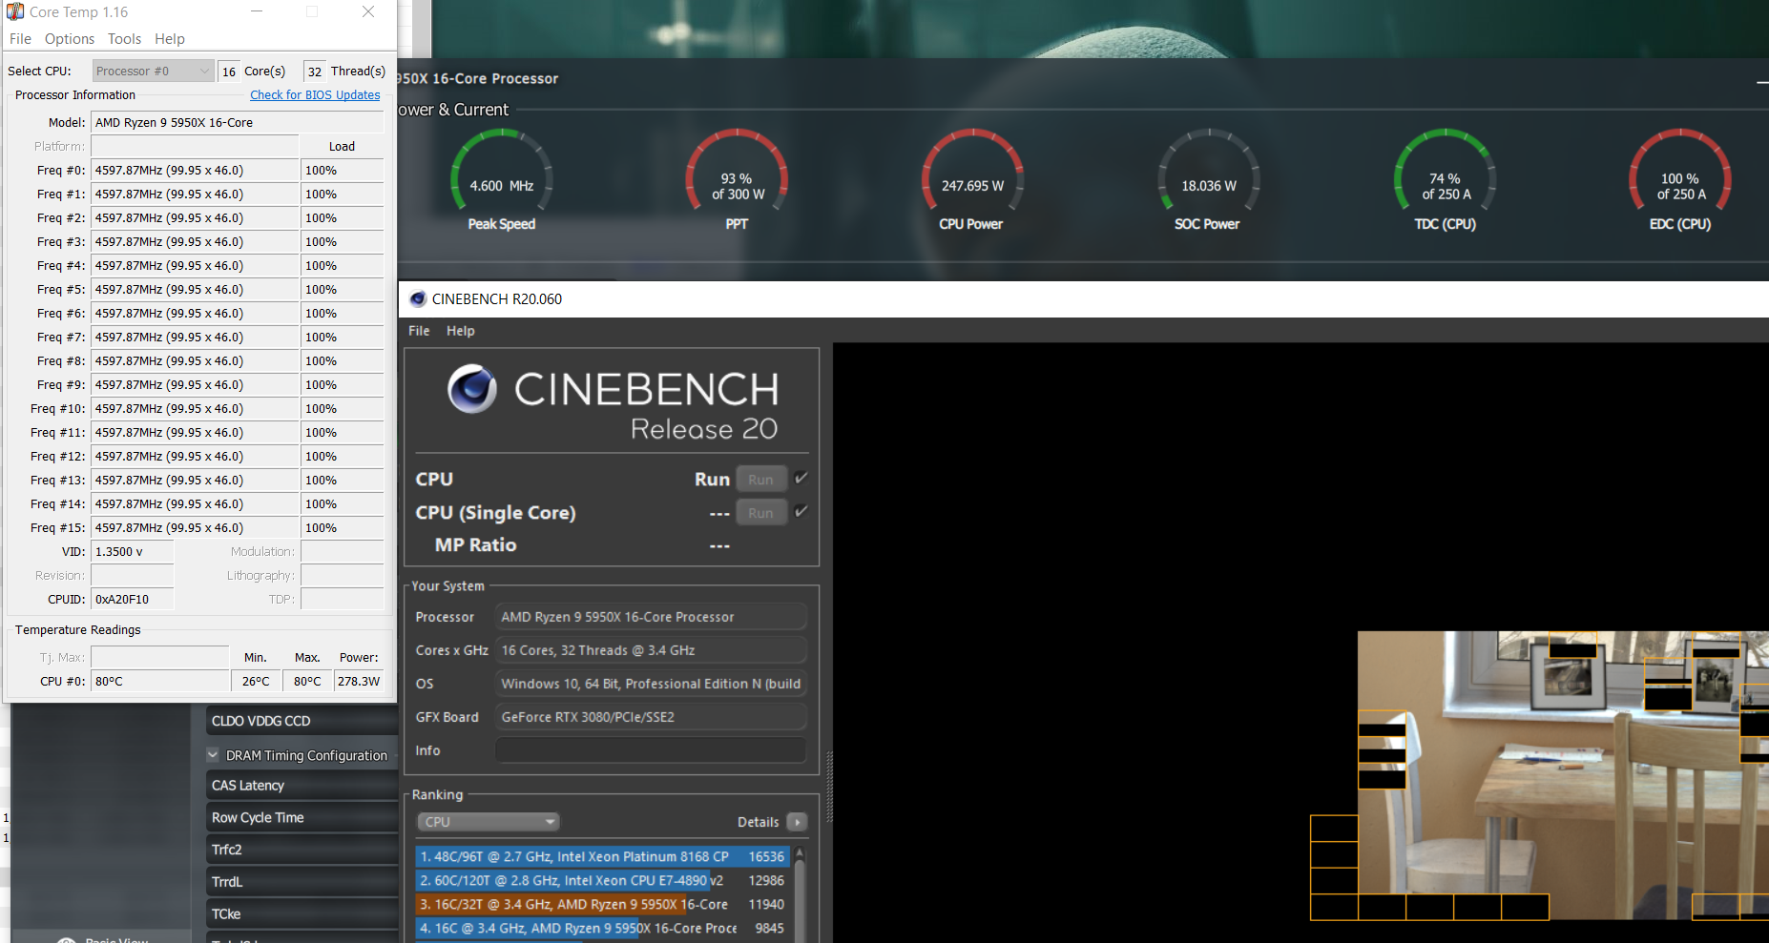Click the Freq #7 frequency value

[195, 338]
